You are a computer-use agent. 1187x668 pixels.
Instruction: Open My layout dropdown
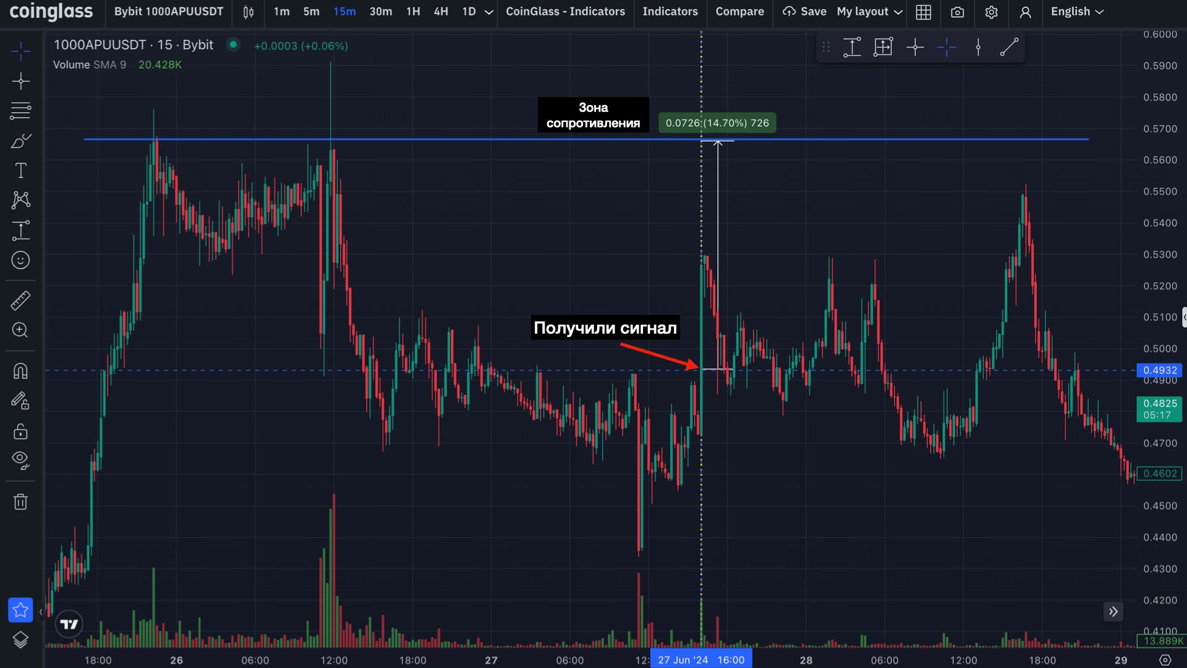[x=869, y=12]
